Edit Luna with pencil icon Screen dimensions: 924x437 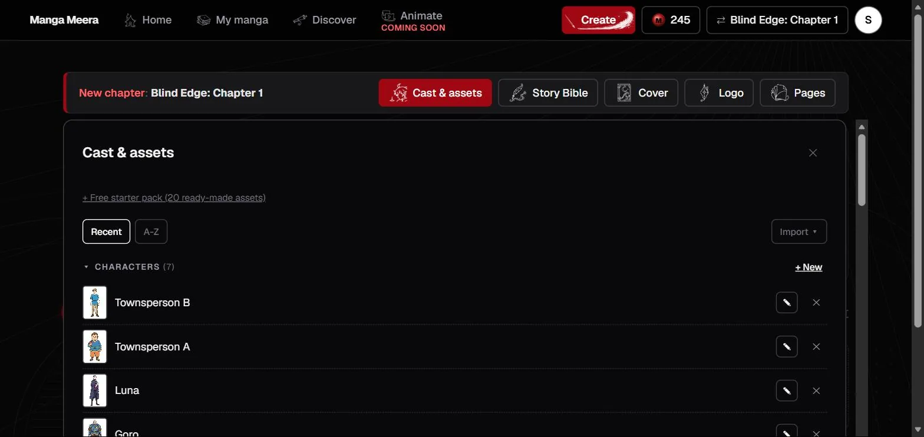(787, 390)
